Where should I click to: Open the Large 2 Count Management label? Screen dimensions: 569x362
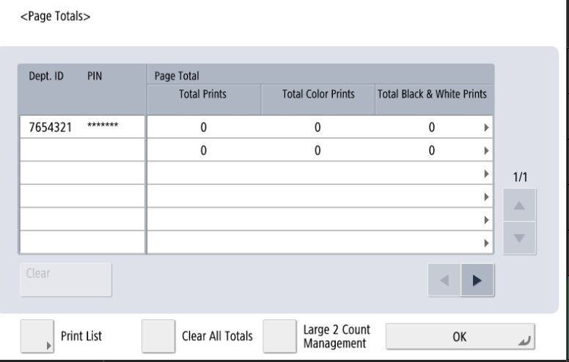[x=336, y=336]
